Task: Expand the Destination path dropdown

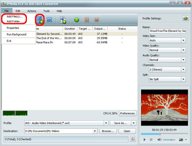Action: [x=95, y=131]
